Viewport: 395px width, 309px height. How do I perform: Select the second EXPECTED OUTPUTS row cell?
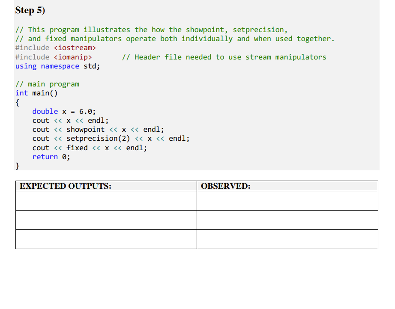(105, 220)
